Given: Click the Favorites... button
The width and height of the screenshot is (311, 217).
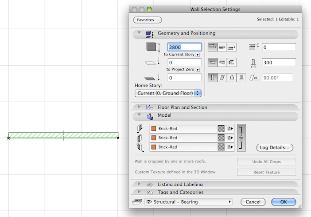Looking at the screenshot, I should 148,20.
